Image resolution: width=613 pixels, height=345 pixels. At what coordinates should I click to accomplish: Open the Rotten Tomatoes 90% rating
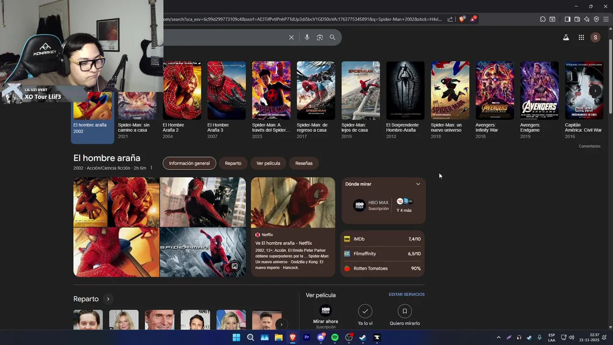pyautogui.click(x=383, y=268)
